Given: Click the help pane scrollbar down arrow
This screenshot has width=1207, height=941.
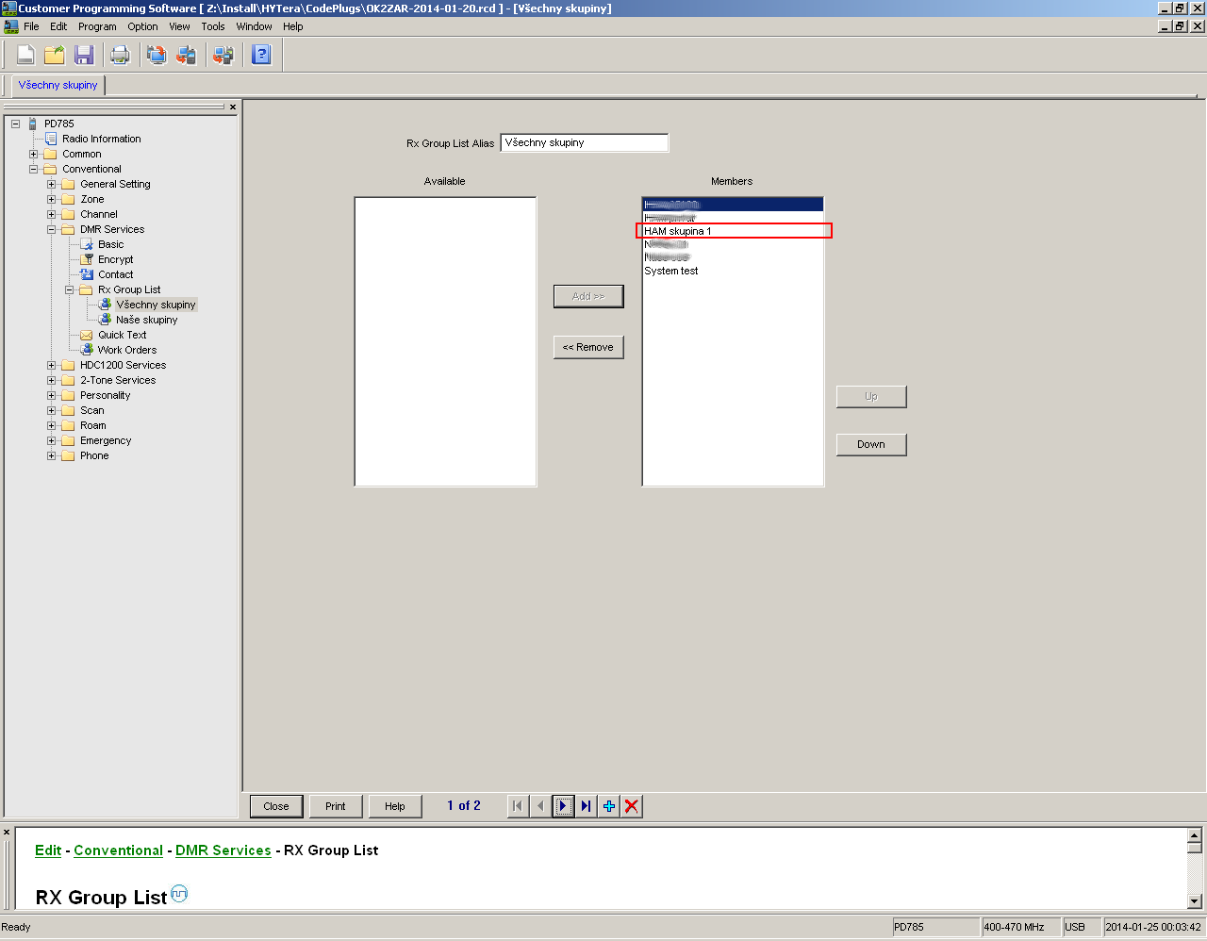Looking at the screenshot, I should (1194, 901).
